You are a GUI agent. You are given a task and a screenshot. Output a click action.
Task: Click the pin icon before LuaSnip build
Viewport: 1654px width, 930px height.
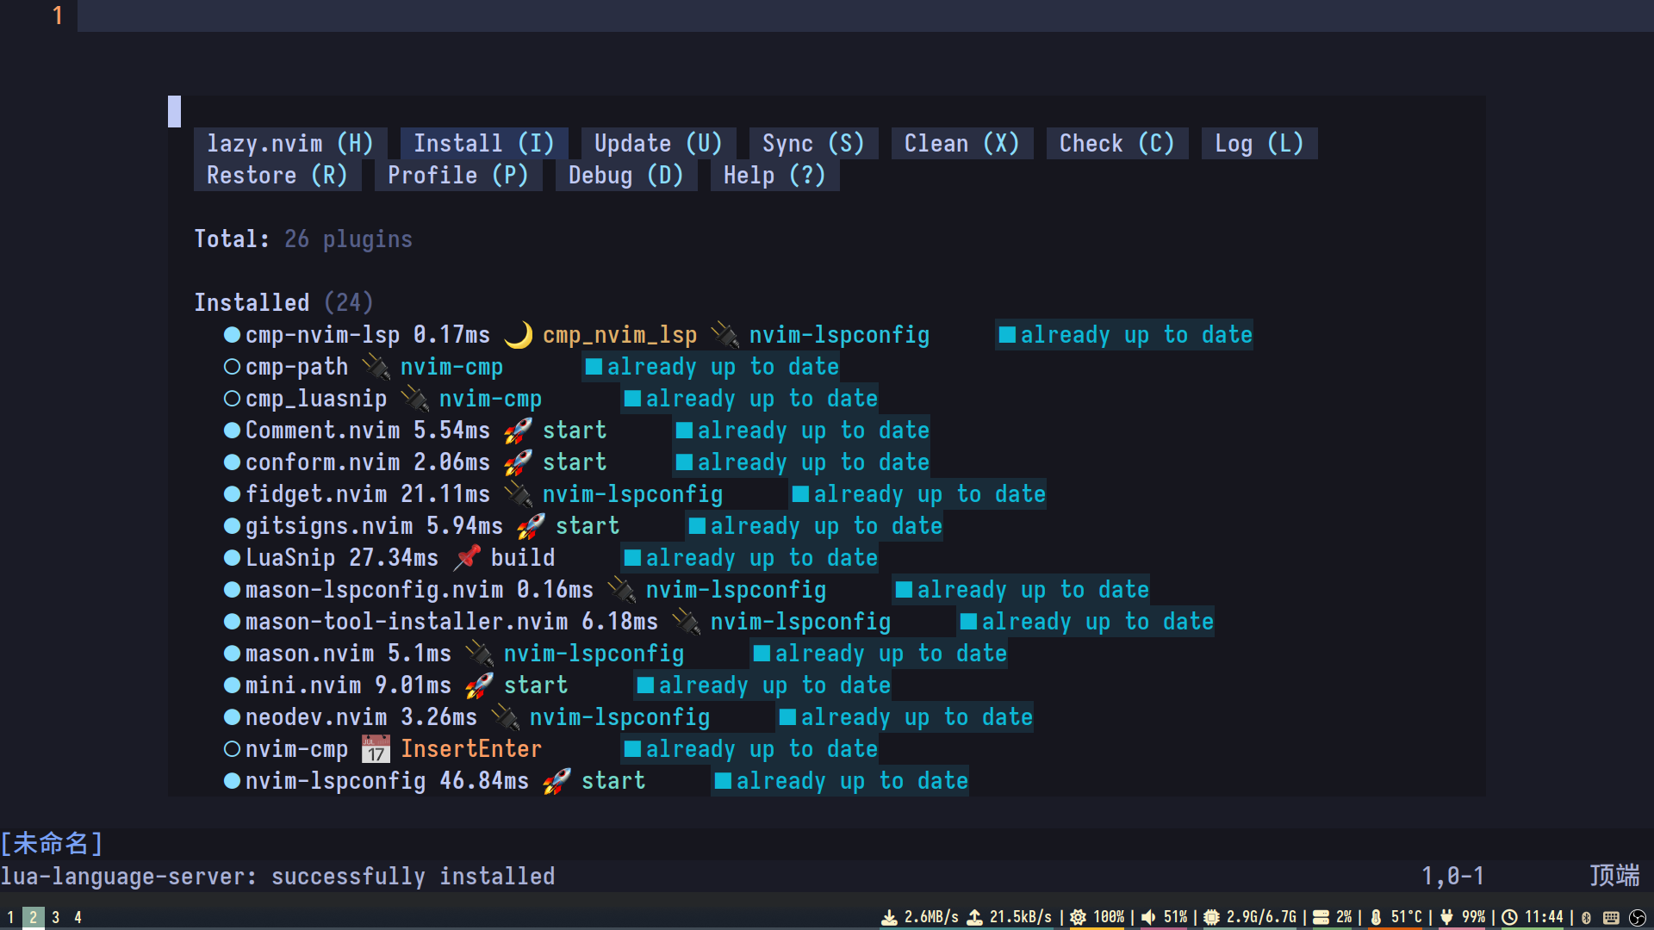(467, 558)
